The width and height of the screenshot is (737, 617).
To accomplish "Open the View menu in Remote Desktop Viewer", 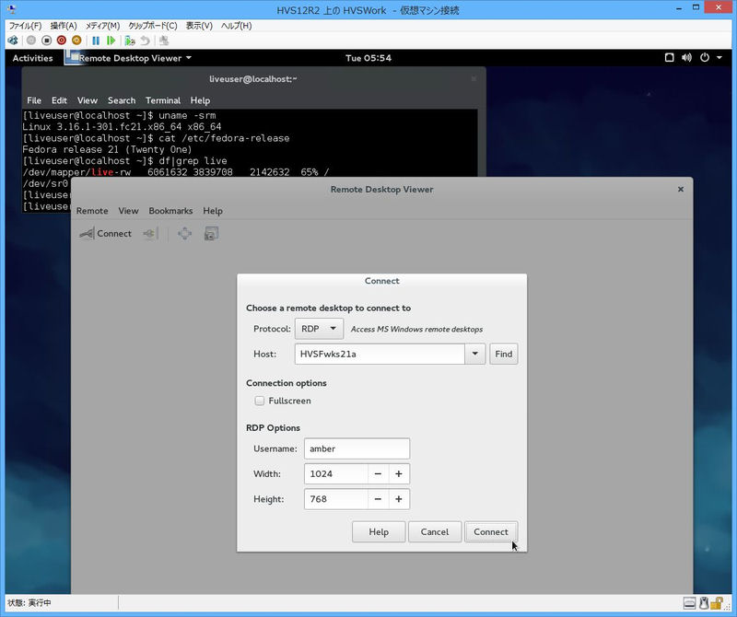I will [128, 211].
